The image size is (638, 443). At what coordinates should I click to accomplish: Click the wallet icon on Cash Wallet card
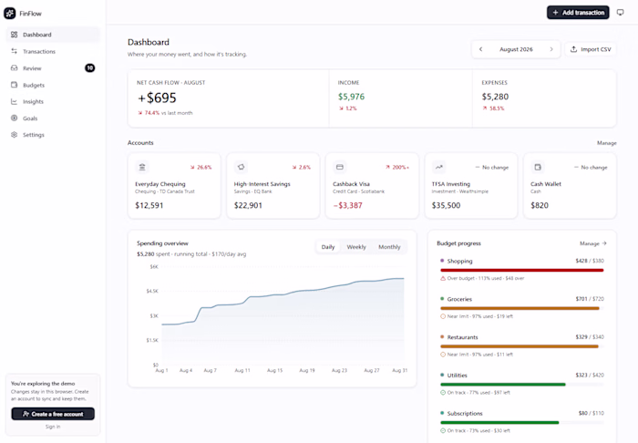click(x=538, y=167)
